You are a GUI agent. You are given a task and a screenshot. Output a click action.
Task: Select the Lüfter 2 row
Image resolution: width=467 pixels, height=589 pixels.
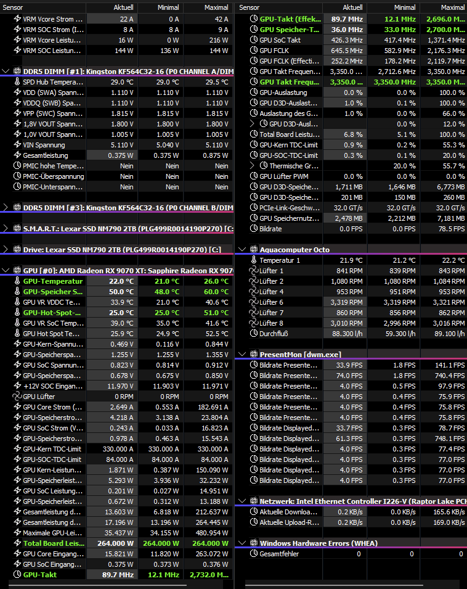coord(351,281)
